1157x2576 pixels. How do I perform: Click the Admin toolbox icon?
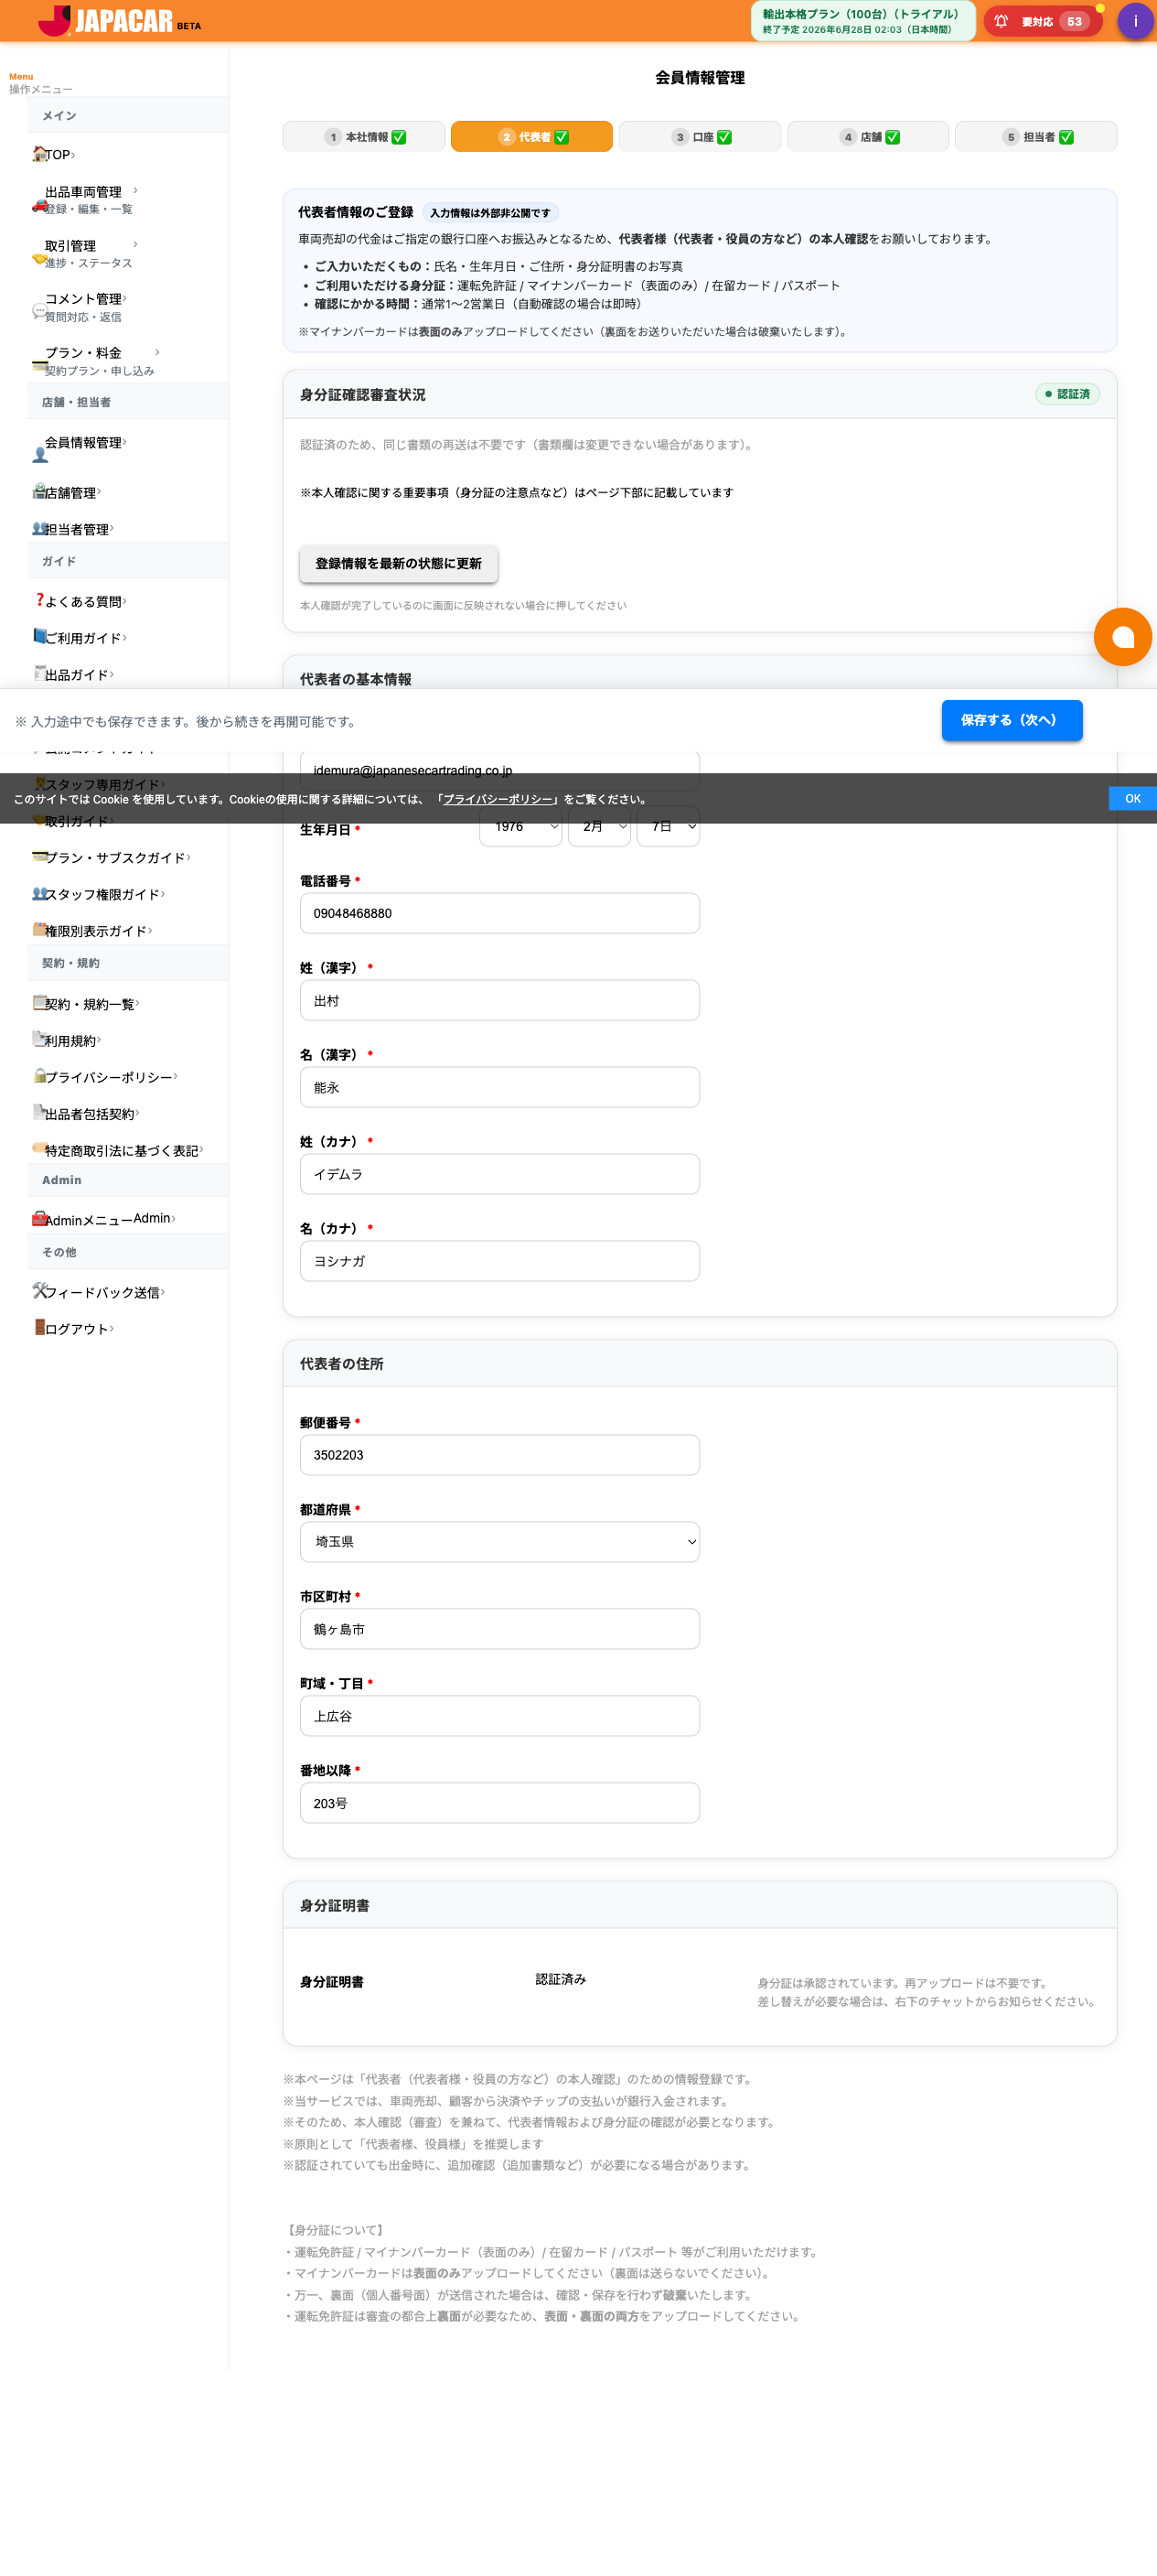[x=39, y=1218]
